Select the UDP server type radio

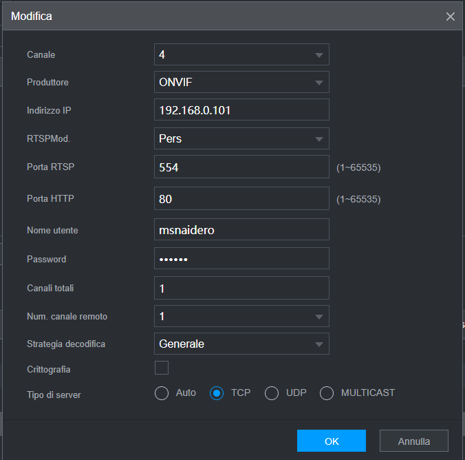point(272,393)
